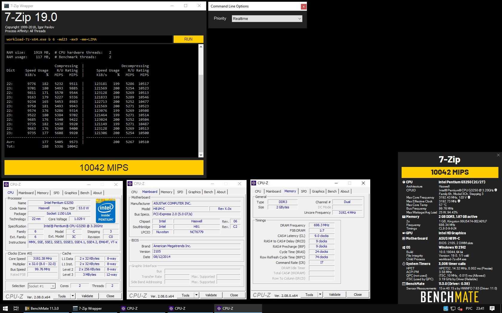Switch to SPD tab in the Mainboard CPU-Z window

tap(180, 192)
